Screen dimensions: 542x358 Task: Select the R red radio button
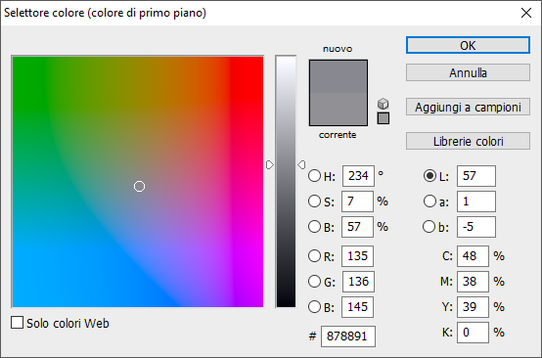(x=314, y=256)
